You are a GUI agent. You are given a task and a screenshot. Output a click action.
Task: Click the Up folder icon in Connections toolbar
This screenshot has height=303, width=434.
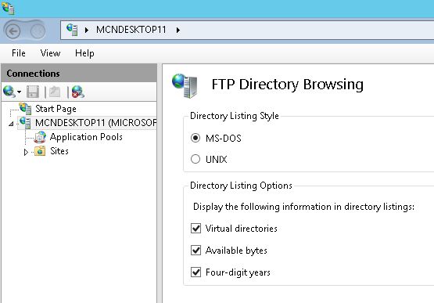pyautogui.click(x=55, y=92)
